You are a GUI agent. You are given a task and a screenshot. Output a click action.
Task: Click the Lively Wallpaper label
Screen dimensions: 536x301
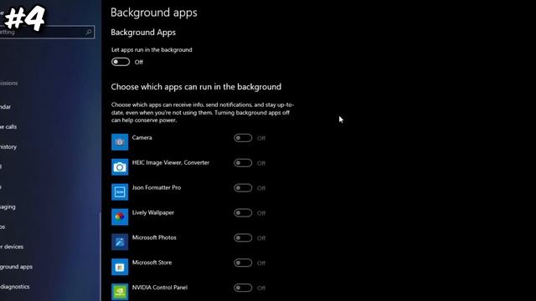point(152,212)
